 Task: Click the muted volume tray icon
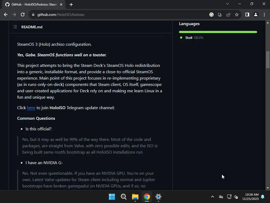tap(236, 197)
